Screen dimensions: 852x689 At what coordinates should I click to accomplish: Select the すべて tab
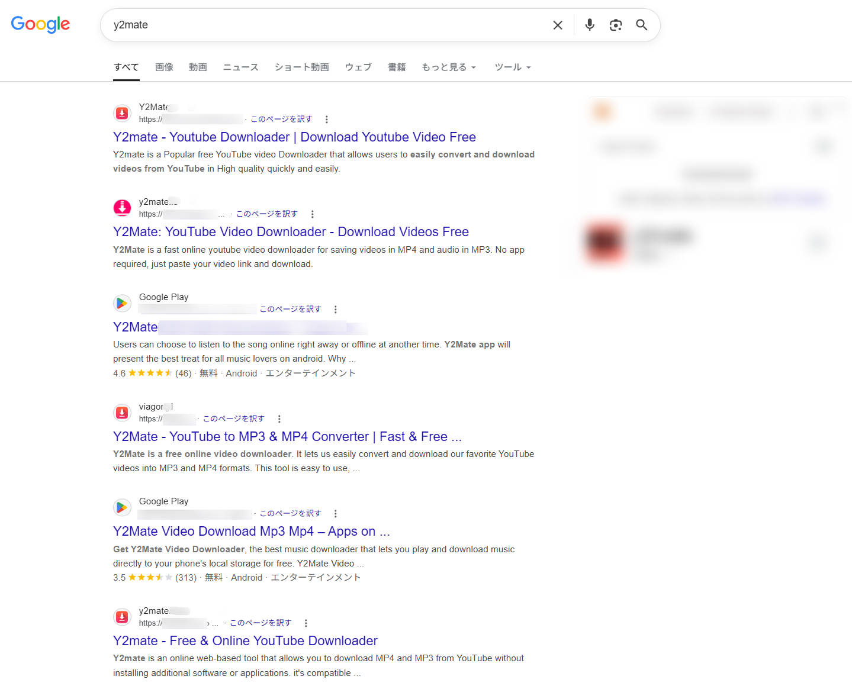click(x=126, y=67)
